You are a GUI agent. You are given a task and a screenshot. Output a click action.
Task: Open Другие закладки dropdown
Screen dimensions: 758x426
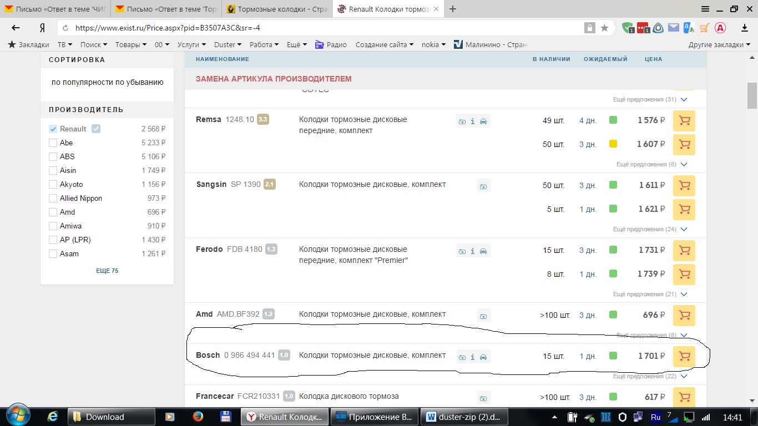pyautogui.click(x=719, y=44)
